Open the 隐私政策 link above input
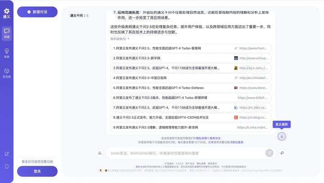This screenshot has width=324, height=183. tap(202, 138)
